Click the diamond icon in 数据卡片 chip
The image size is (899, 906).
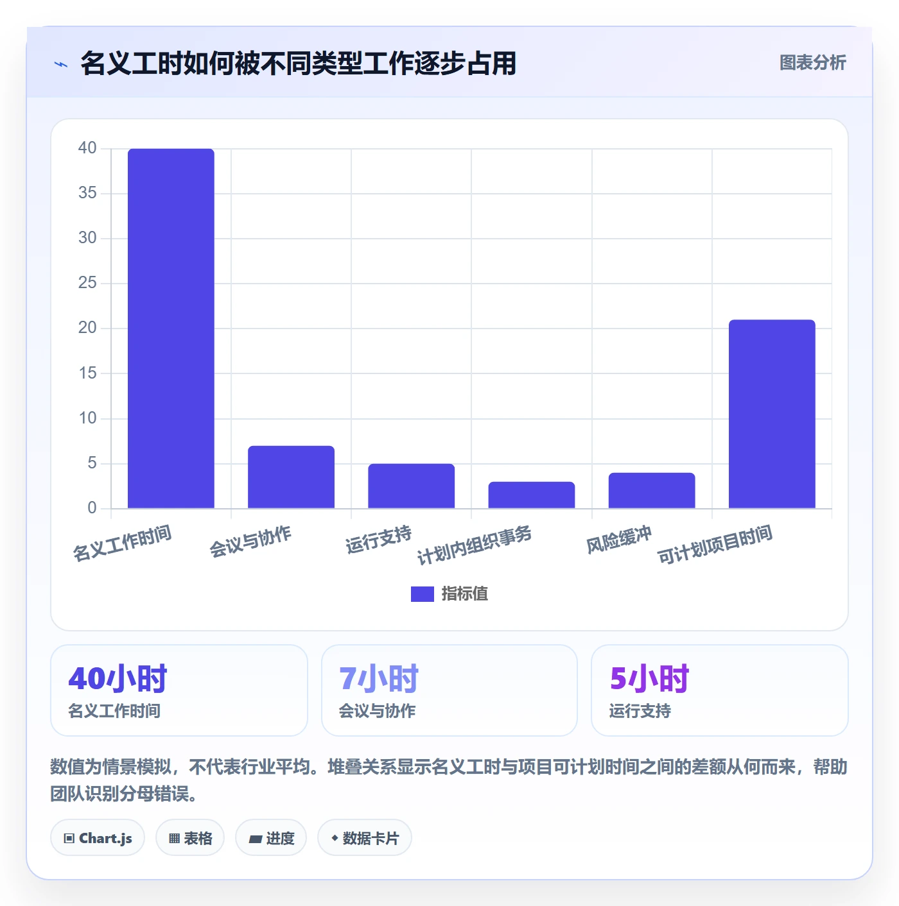[x=335, y=838]
